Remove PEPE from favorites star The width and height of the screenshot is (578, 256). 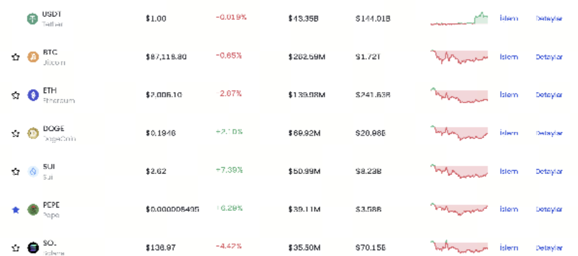click(16, 210)
